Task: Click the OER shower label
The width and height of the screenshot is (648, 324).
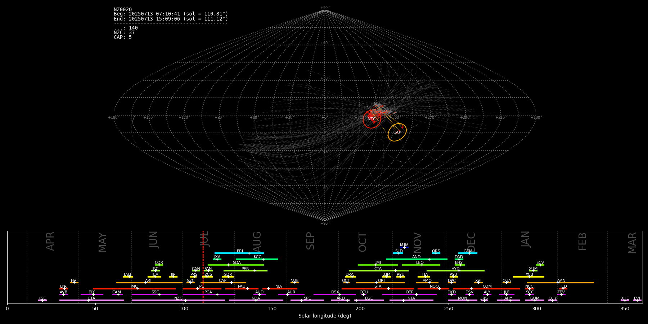Action: [x=410, y=292]
